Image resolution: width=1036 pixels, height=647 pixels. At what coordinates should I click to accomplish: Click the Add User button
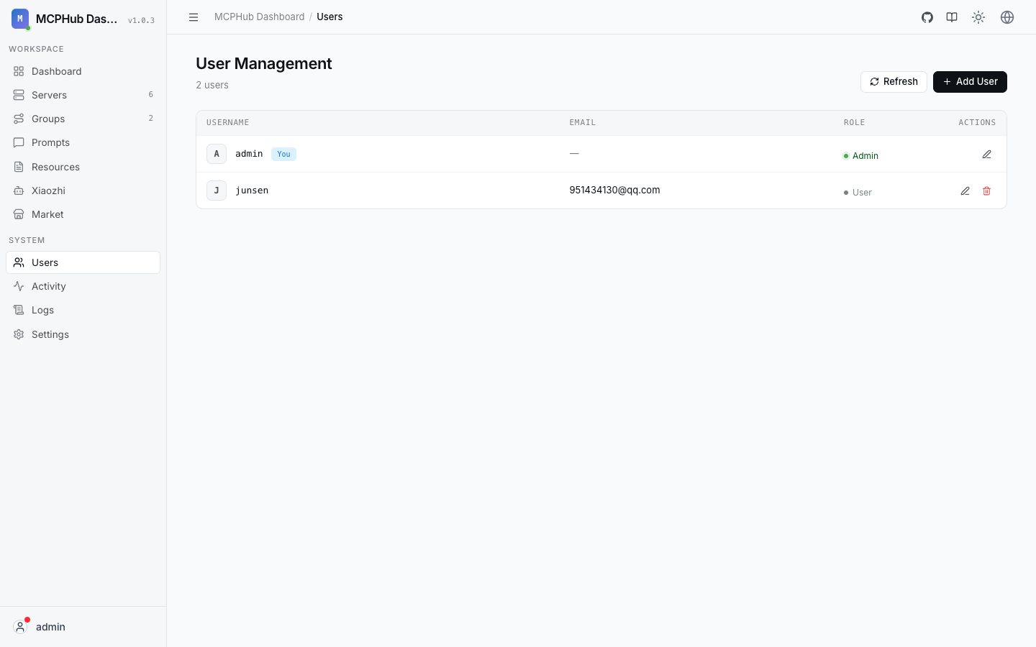pyautogui.click(x=970, y=82)
